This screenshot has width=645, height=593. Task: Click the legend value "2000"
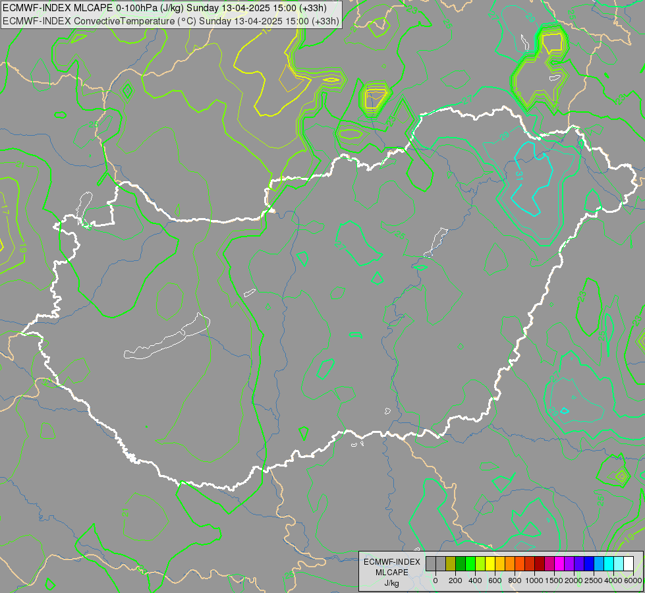575,580
